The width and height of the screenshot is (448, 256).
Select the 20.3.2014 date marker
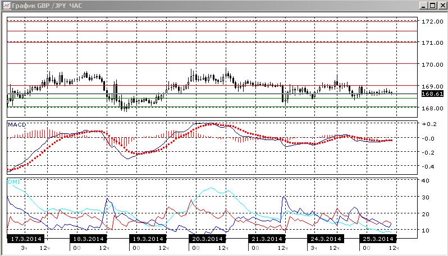pyautogui.click(x=207, y=239)
